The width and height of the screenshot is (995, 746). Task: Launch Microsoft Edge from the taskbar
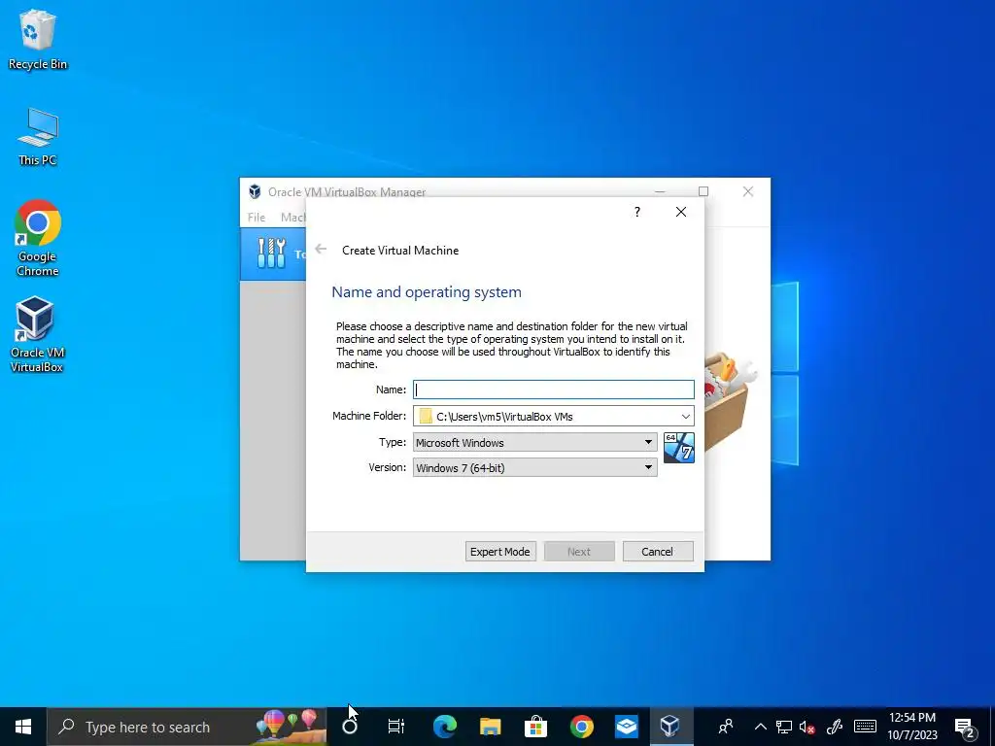(444, 727)
